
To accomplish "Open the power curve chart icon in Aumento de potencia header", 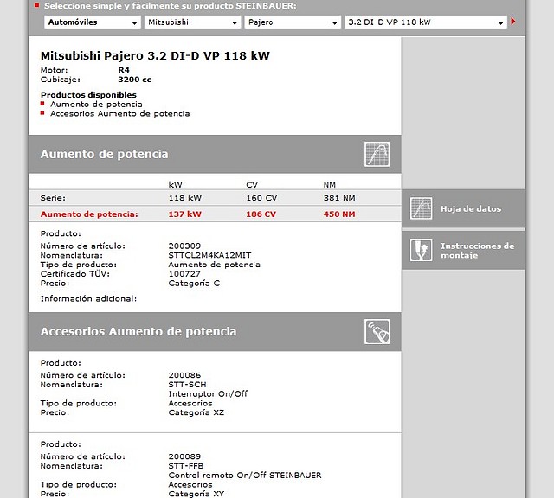I will 377,154.
